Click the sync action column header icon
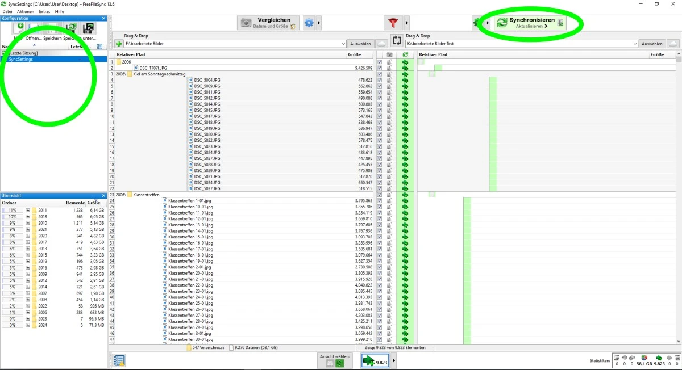The image size is (682, 370). coord(405,54)
